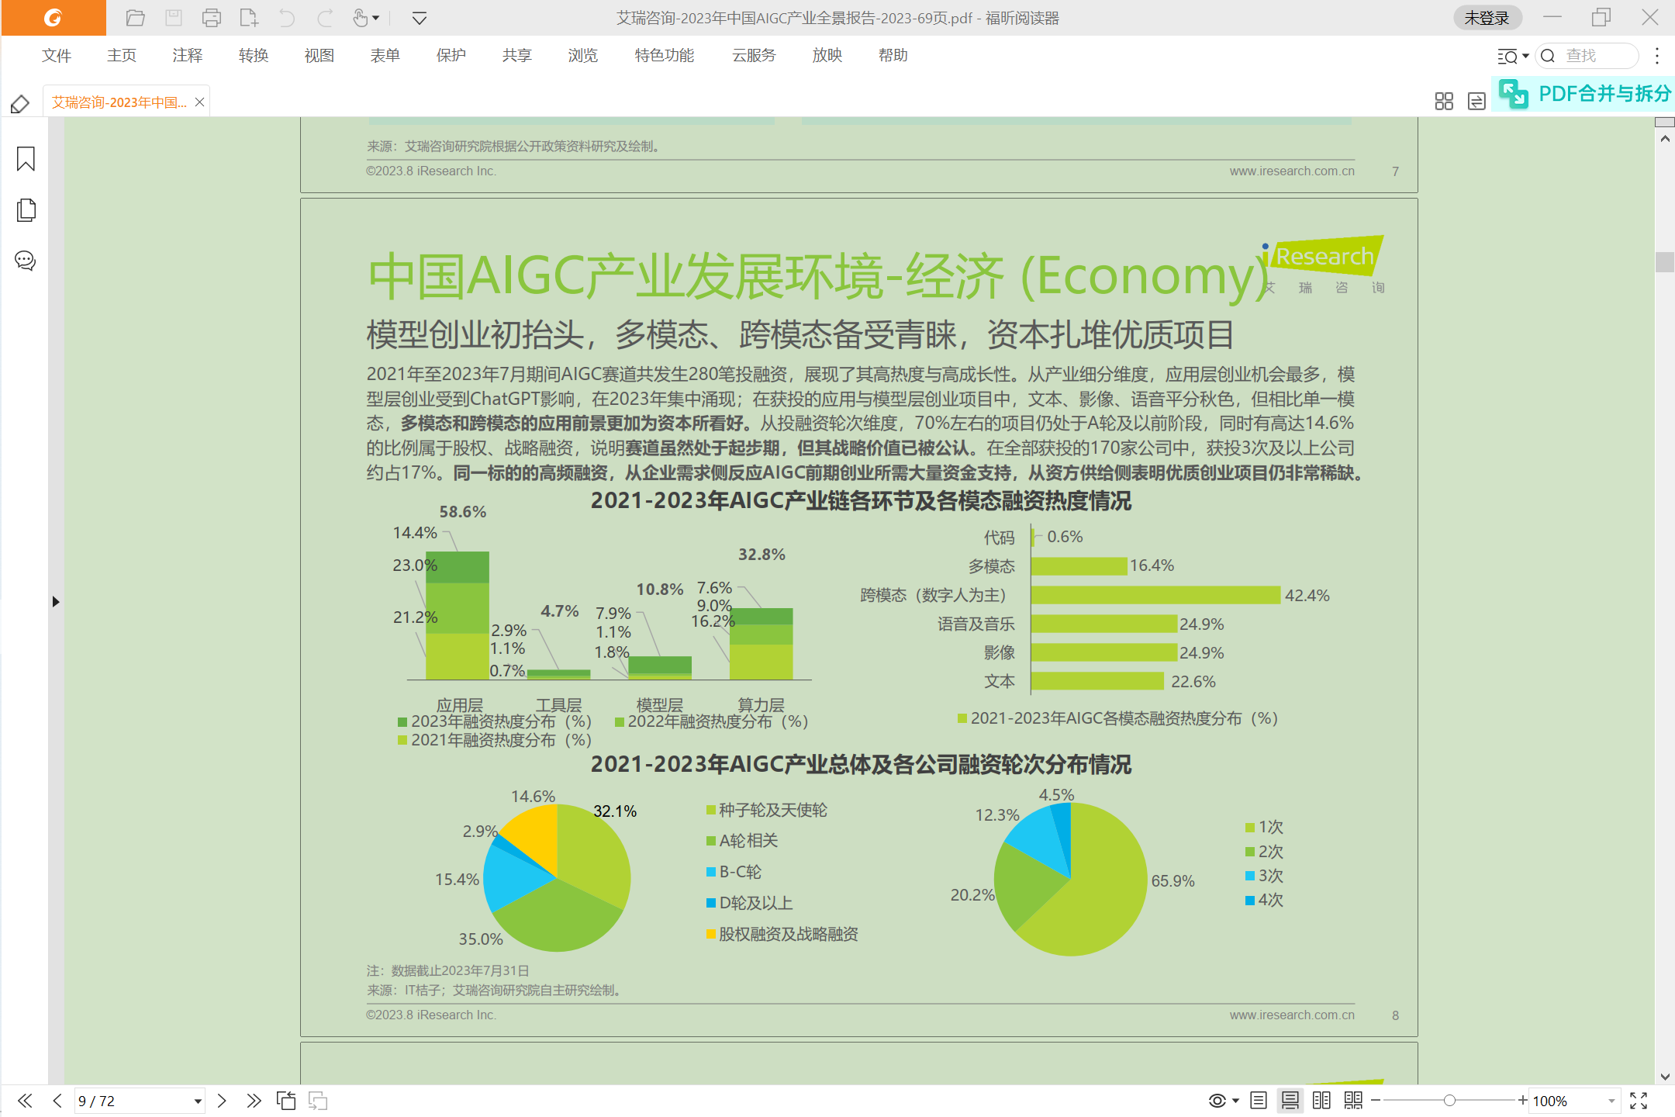Switch to single page view
The width and height of the screenshot is (1675, 1117).
coord(1259,1101)
